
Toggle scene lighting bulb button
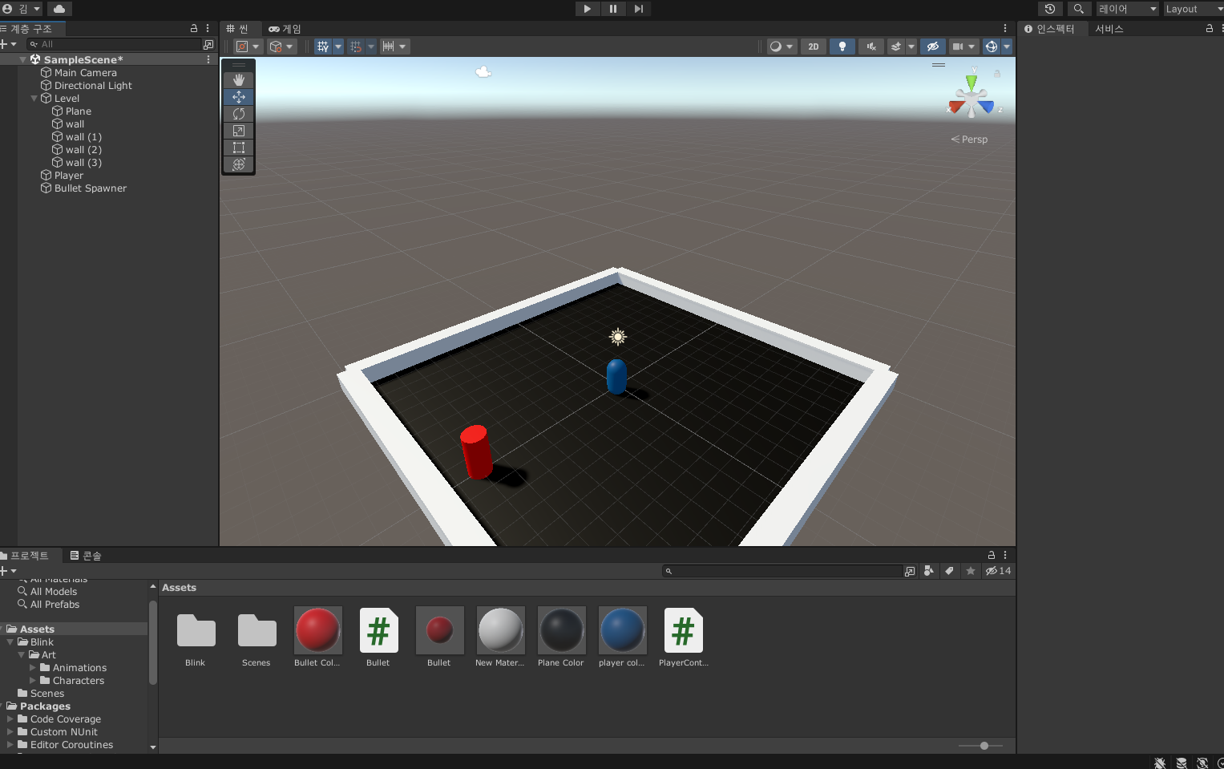click(842, 47)
